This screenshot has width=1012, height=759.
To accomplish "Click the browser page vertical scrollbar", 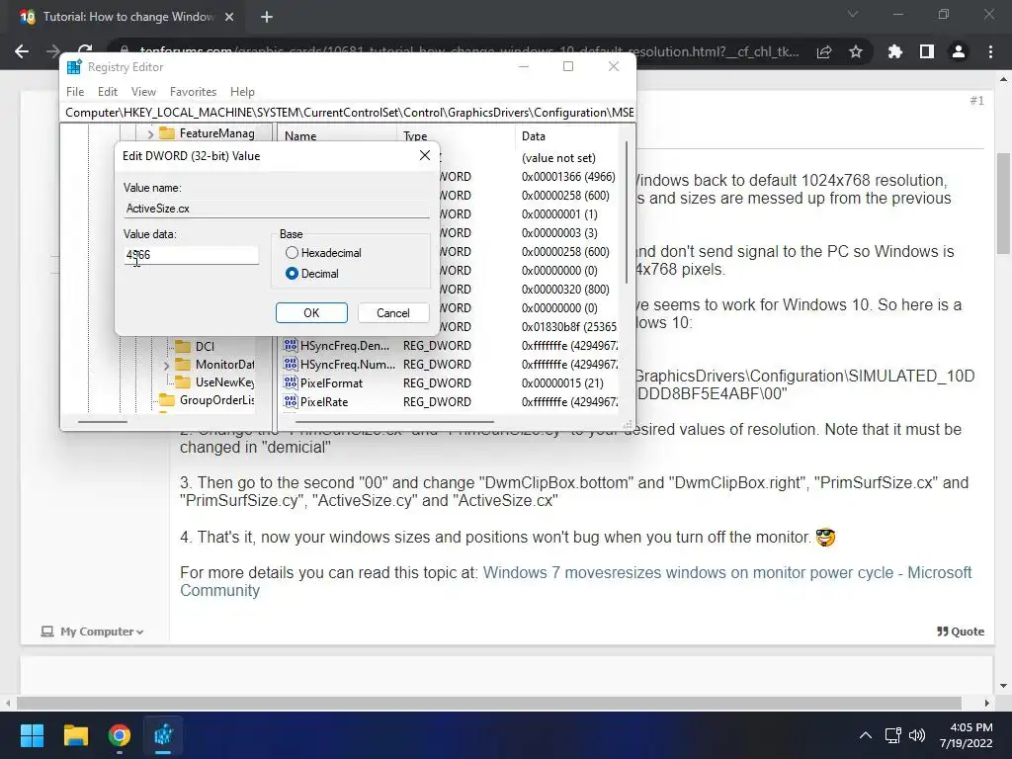I will (x=1004, y=204).
